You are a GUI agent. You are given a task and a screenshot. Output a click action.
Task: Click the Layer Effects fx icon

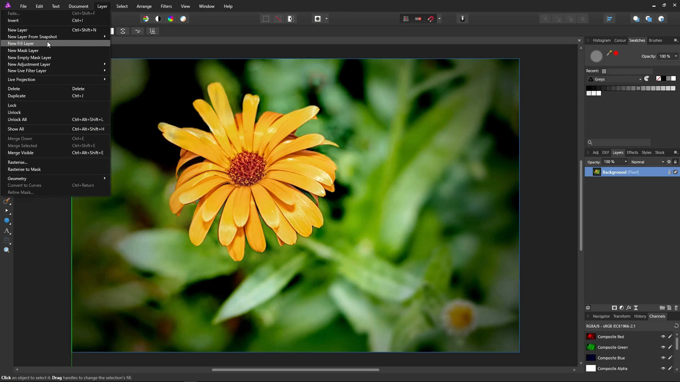tap(629, 308)
